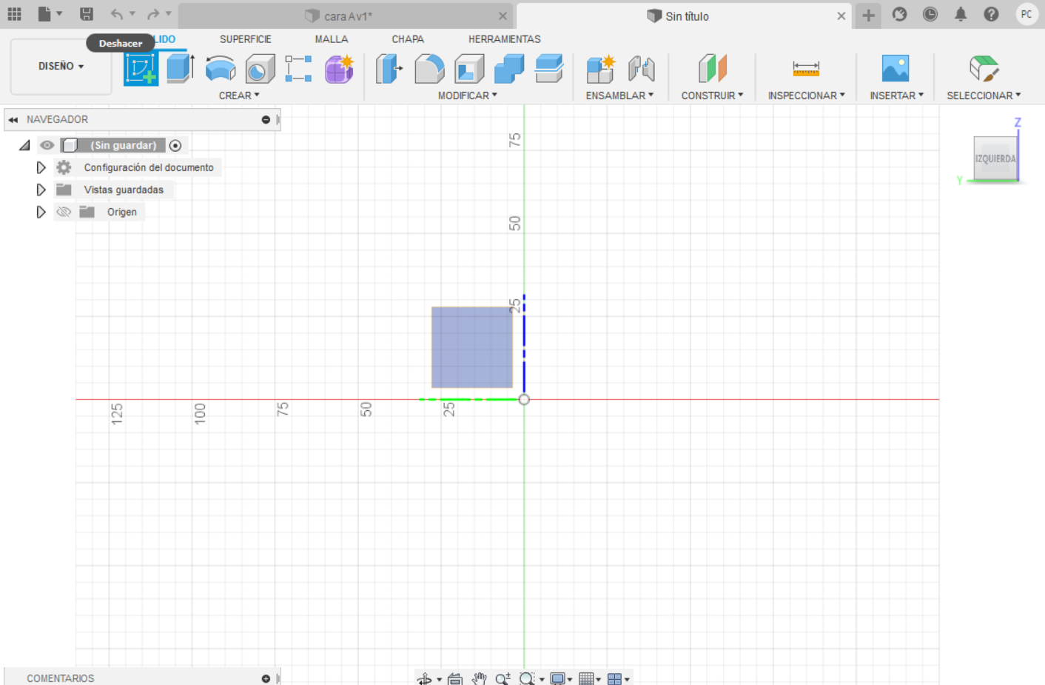Click the Look At icon in navigation bar
This screenshot has height=685, width=1045.
pos(455,678)
